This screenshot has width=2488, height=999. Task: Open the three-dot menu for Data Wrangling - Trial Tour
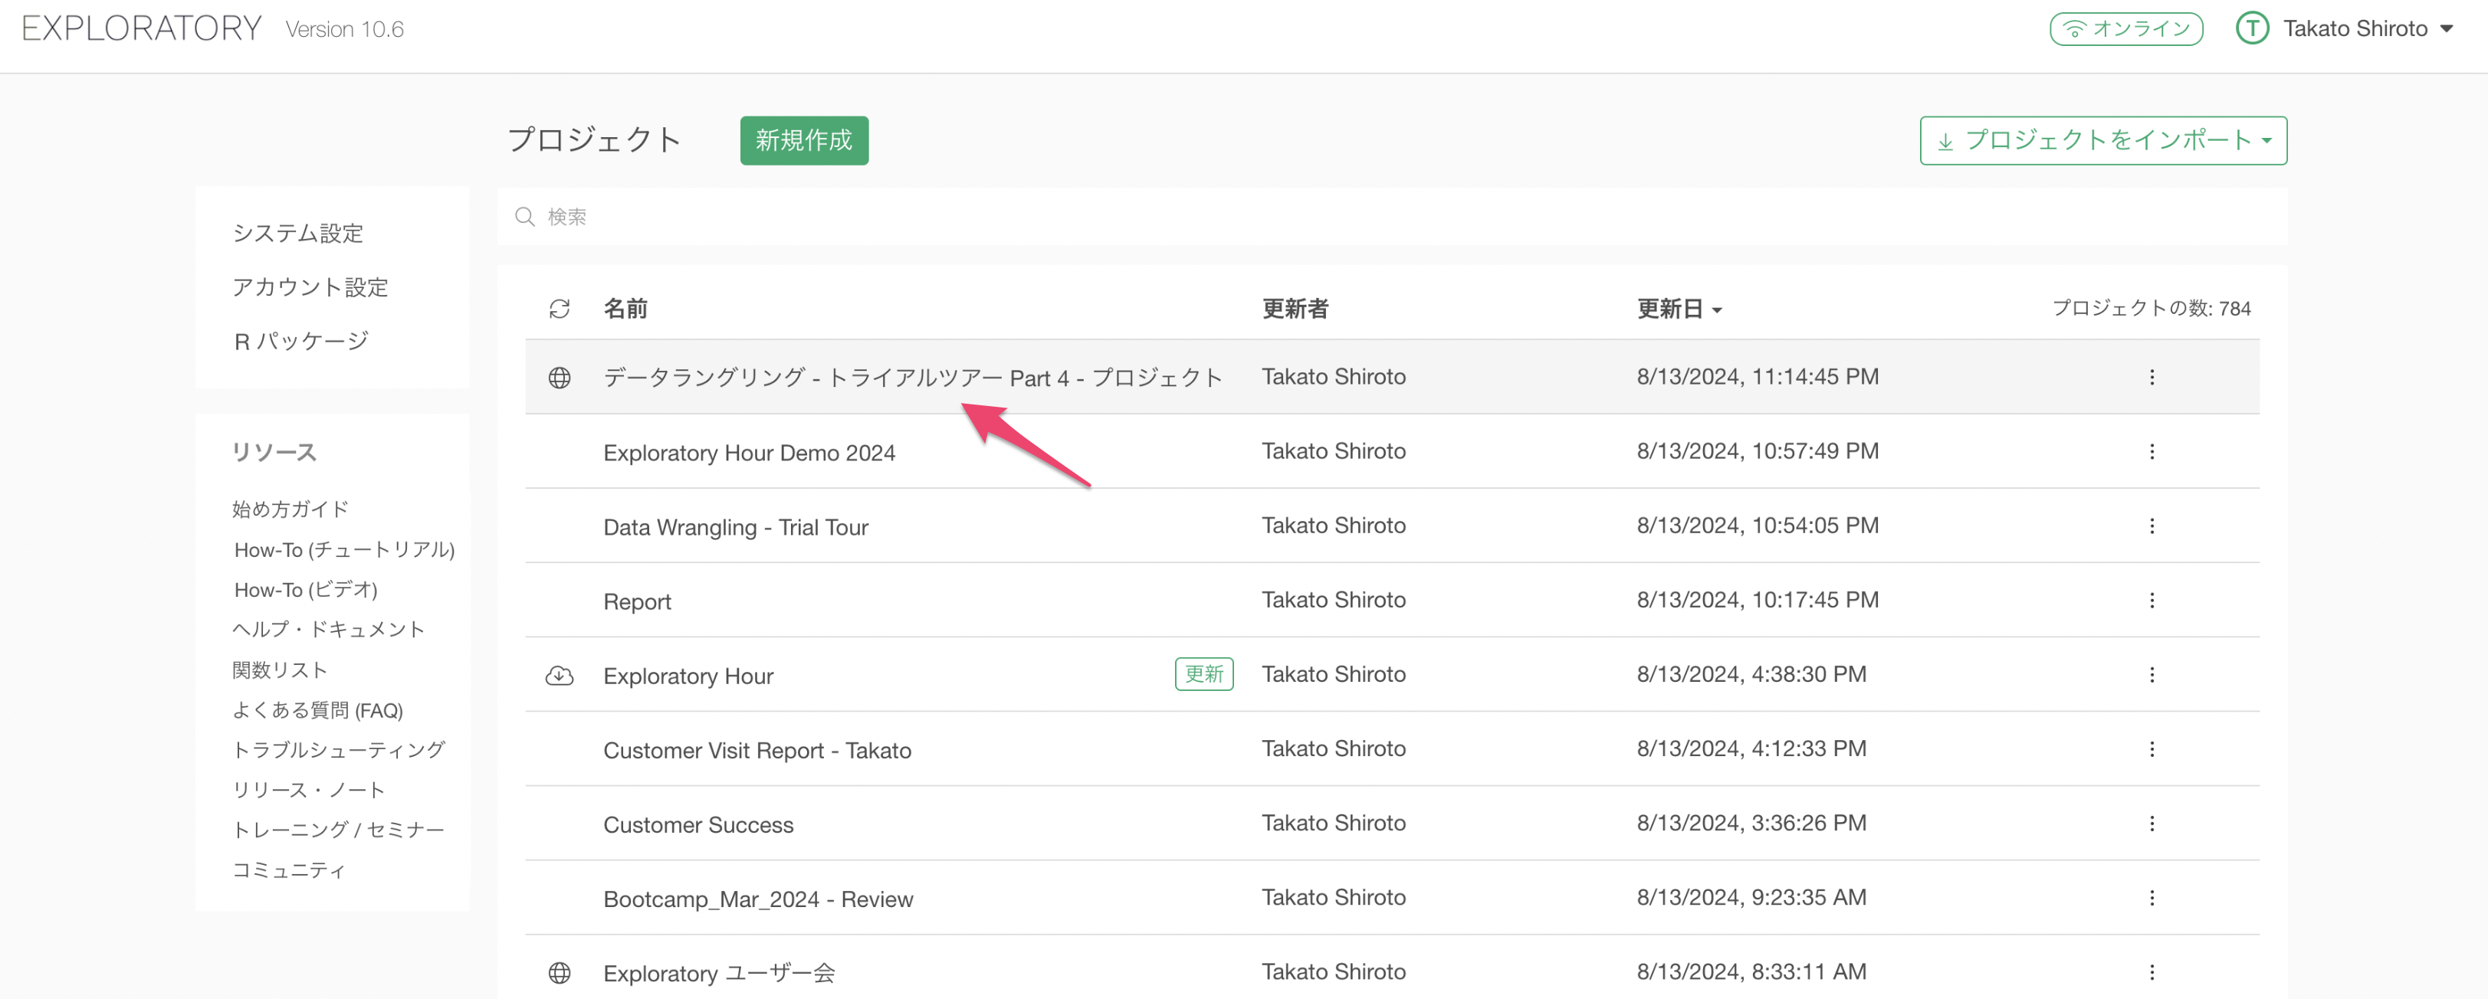tap(2151, 526)
